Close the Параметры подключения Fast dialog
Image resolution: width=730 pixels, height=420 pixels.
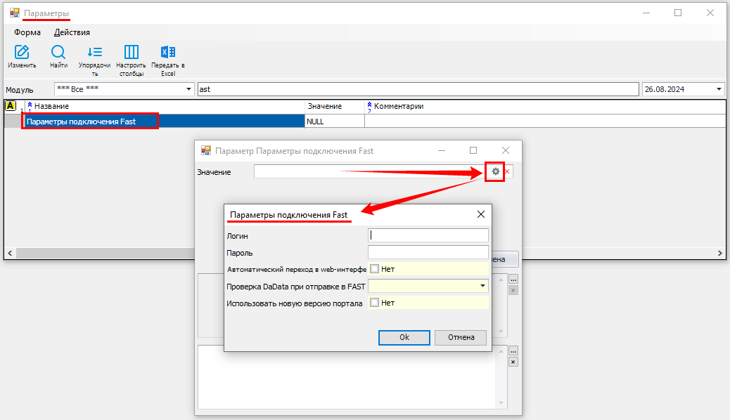point(481,214)
